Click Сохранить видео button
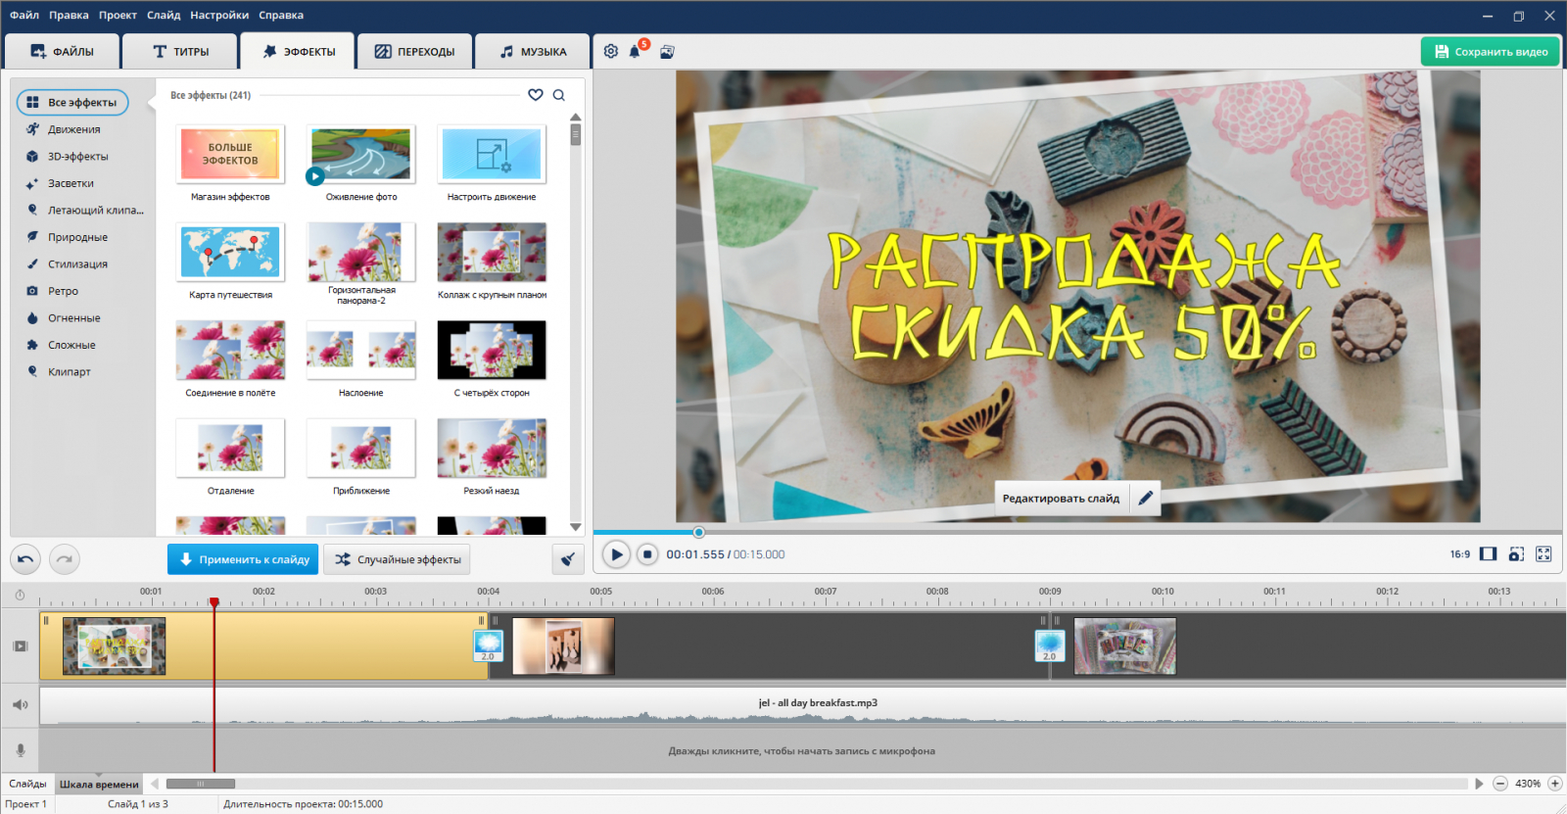 pos(1491,52)
